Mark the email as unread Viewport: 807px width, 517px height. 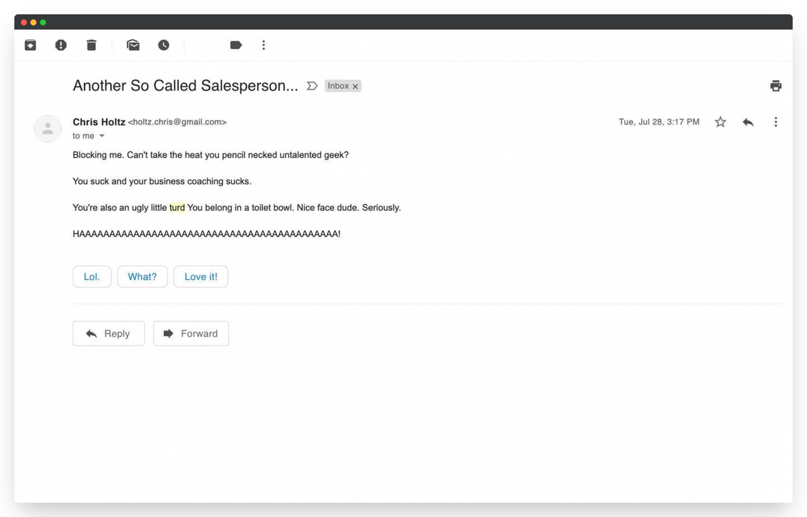[133, 45]
